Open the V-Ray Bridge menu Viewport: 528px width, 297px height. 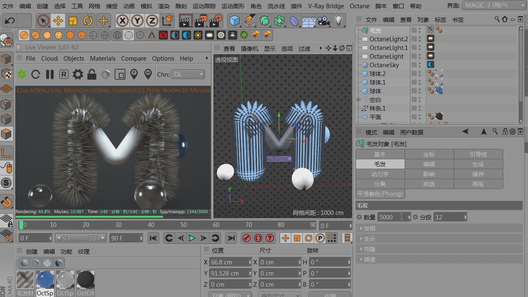[326, 6]
